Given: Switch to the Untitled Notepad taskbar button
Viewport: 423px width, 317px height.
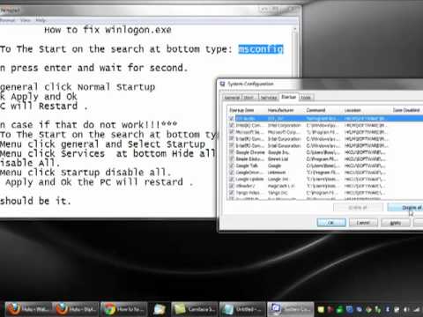Looking at the screenshot, I should point(242,309).
